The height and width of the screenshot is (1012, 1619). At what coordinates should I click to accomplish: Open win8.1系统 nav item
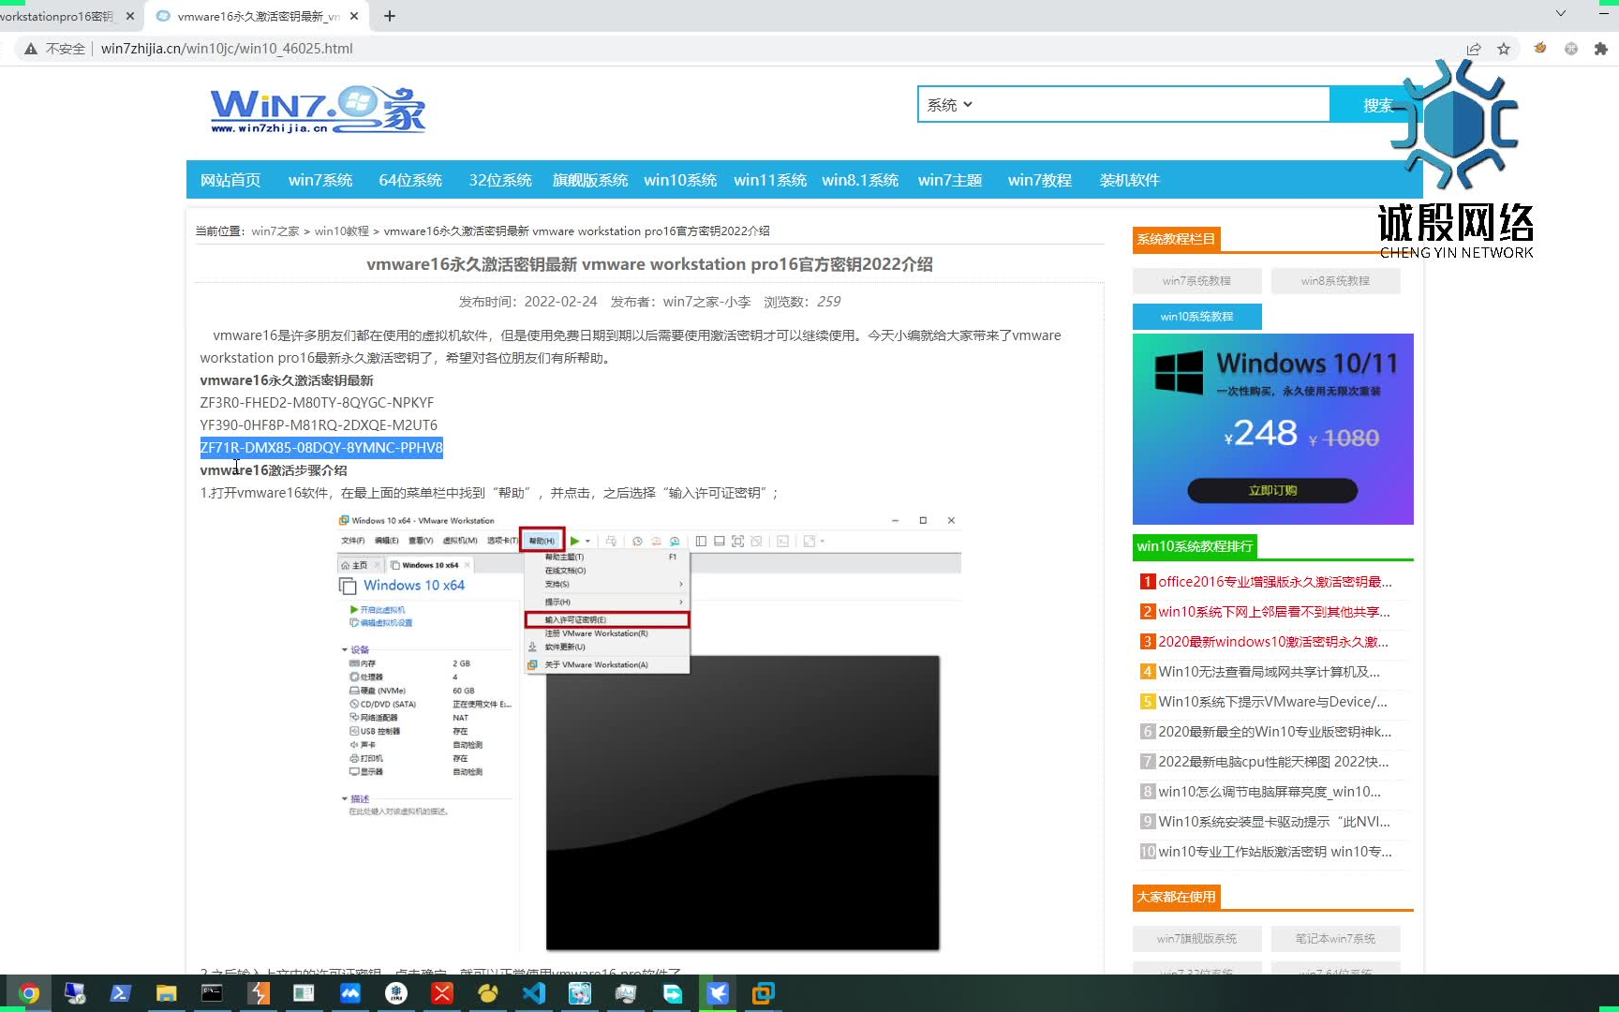click(x=860, y=180)
